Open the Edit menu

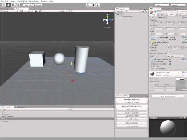coord(7,1)
